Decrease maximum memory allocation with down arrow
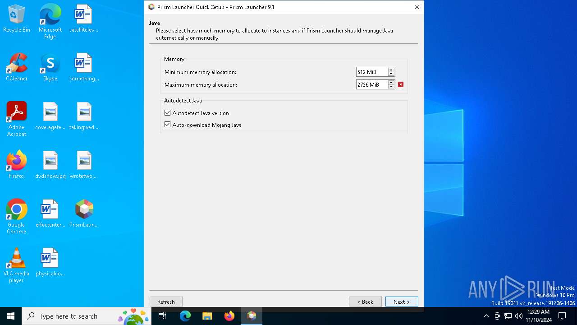The image size is (577, 325). 391,87
